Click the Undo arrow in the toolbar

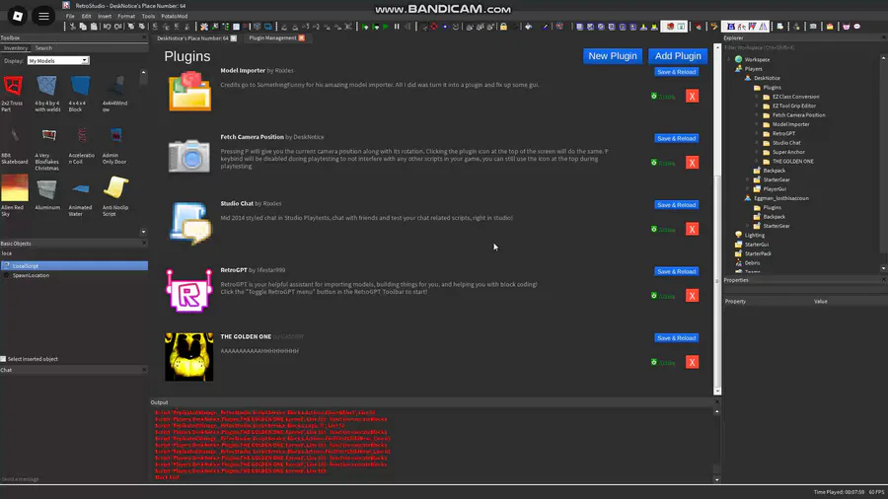click(x=107, y=27)
